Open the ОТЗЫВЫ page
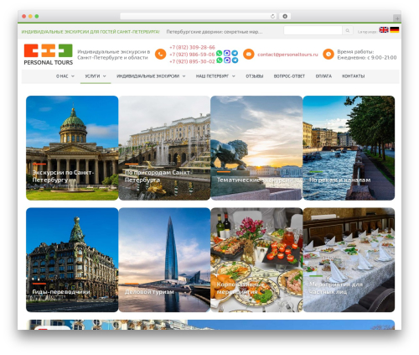 255,76
